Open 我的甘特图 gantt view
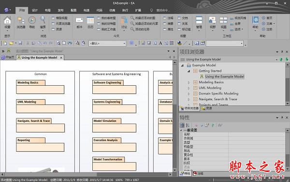The image size is (290, 182). coord(106,24)
